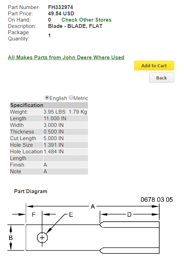Click the Weight value 3.95 LBS
The image size is (184, 260).
pos(54,112)
